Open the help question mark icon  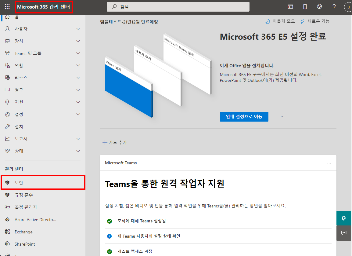(334, 7)
